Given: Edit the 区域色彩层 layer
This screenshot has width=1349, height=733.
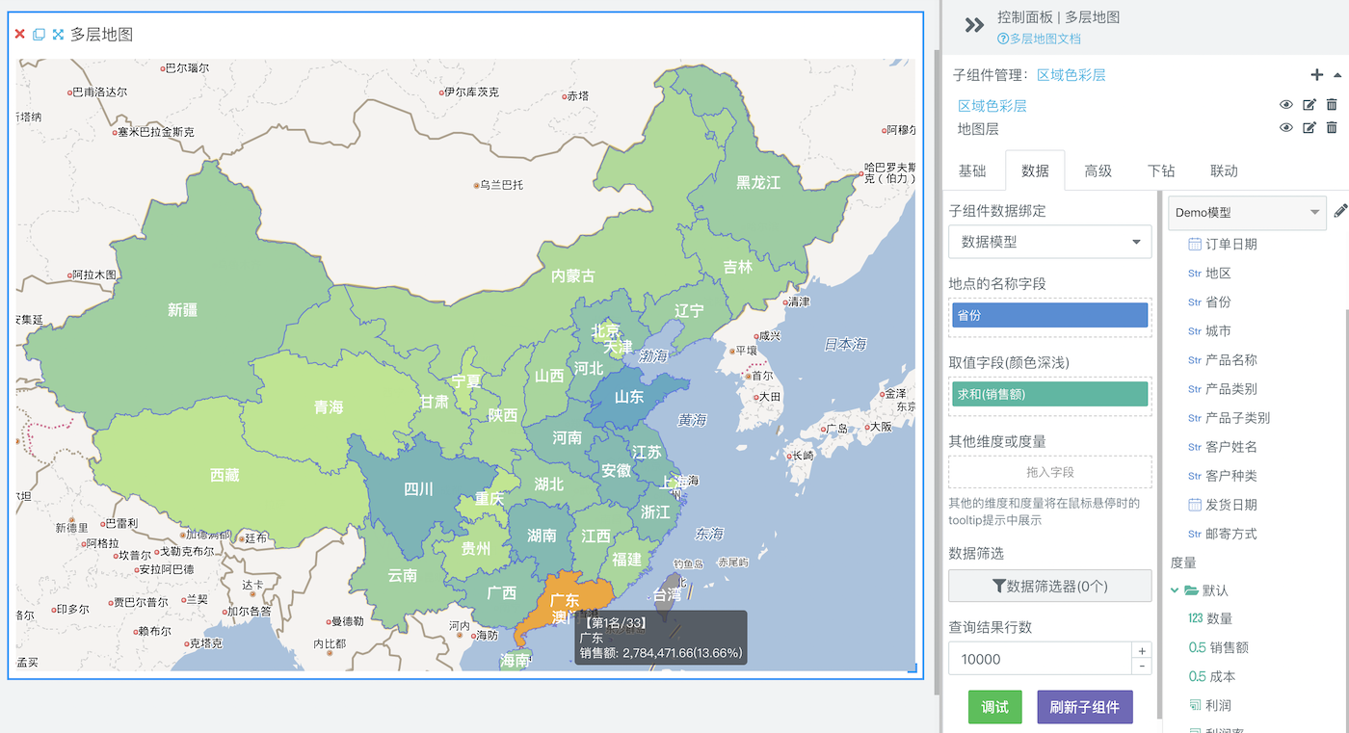Looking at the screenshot, I should [x=1309, y=105].
